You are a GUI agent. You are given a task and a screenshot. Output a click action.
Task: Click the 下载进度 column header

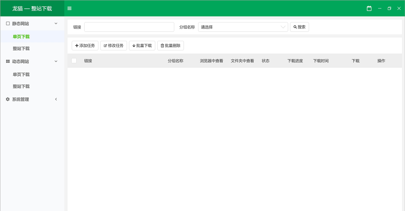(x=295, y=61)
